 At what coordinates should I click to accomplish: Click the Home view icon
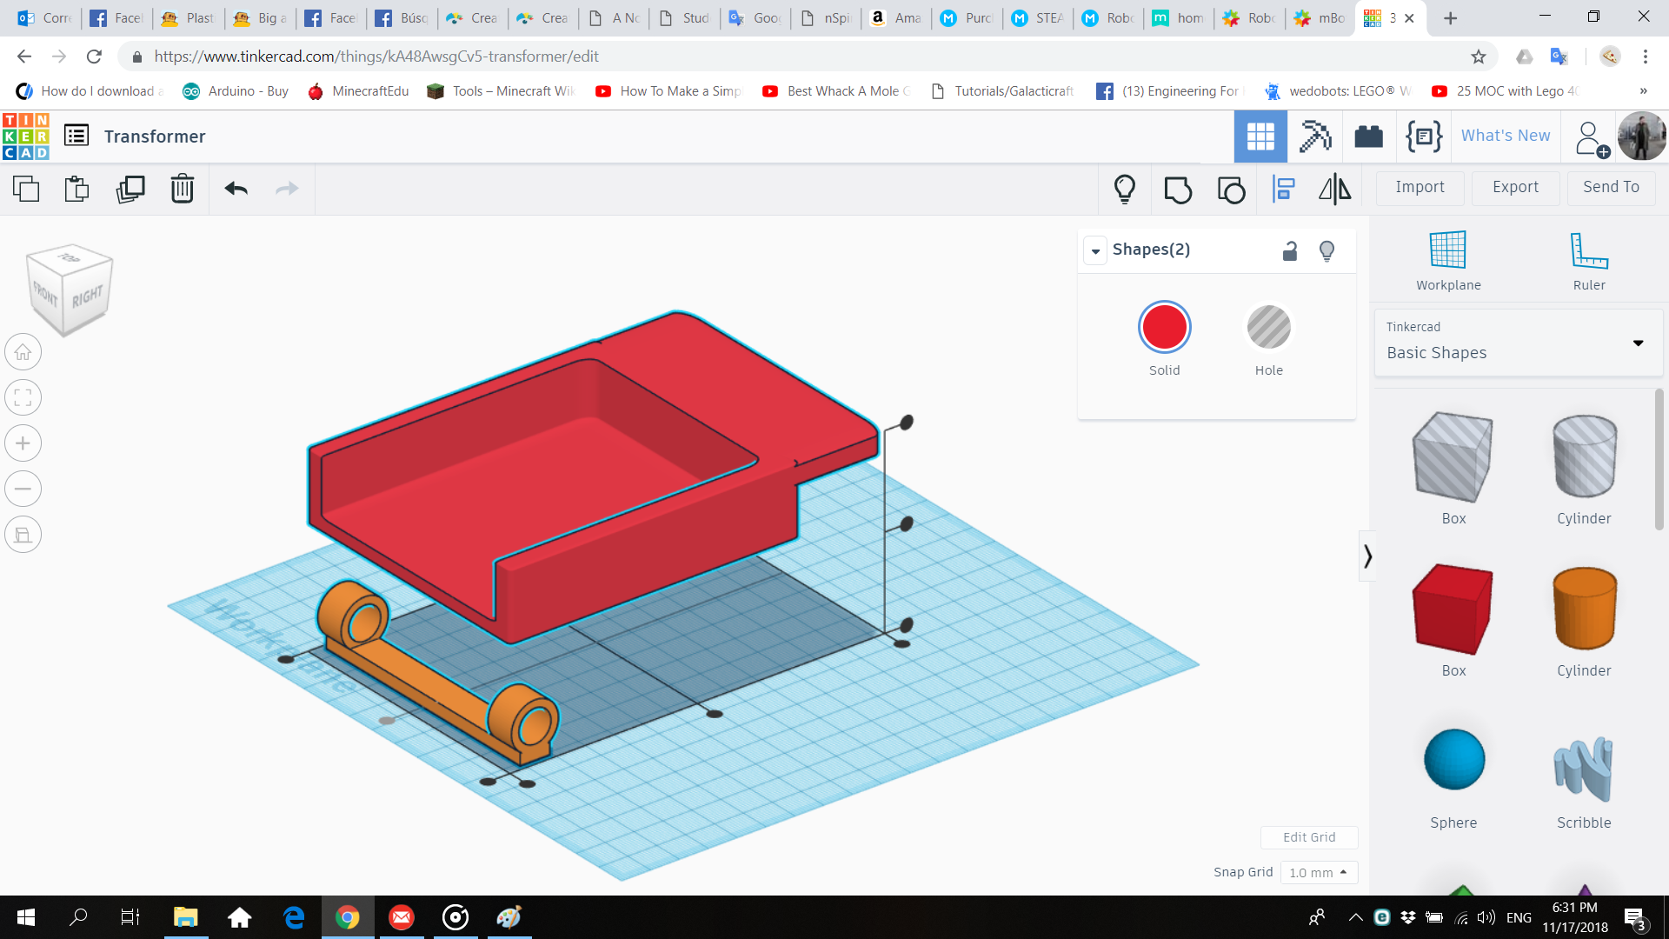click(x=23, y=352)
